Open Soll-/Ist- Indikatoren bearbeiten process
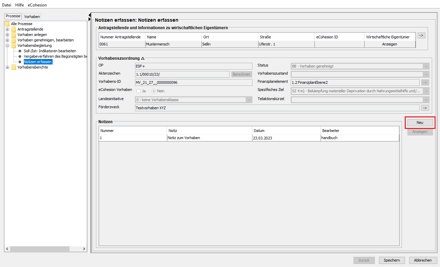Viewport: 440px width, 267px height. (x=50, y=51)
